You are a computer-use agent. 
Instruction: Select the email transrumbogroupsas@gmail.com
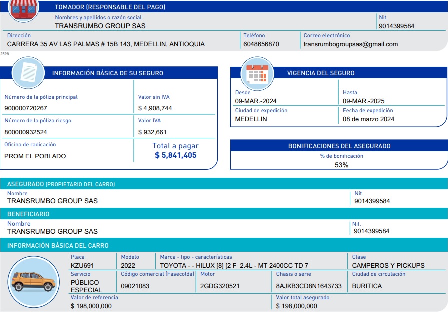click(x=350, y=44)
